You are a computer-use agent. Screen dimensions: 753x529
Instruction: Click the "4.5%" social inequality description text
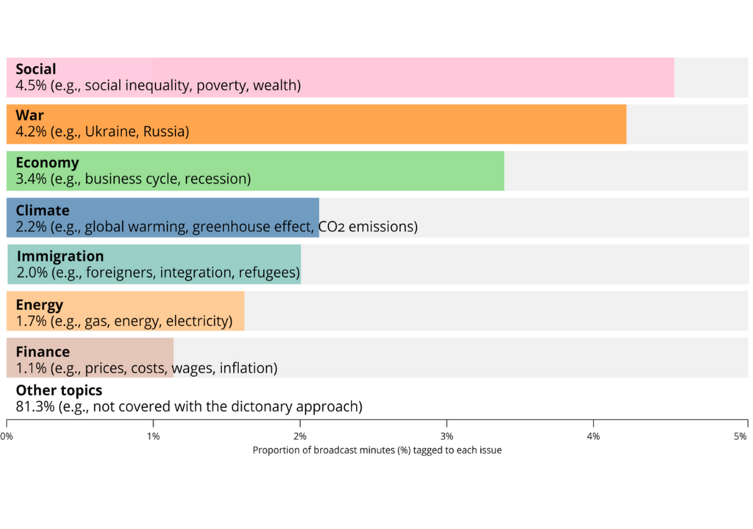(158, 86)
